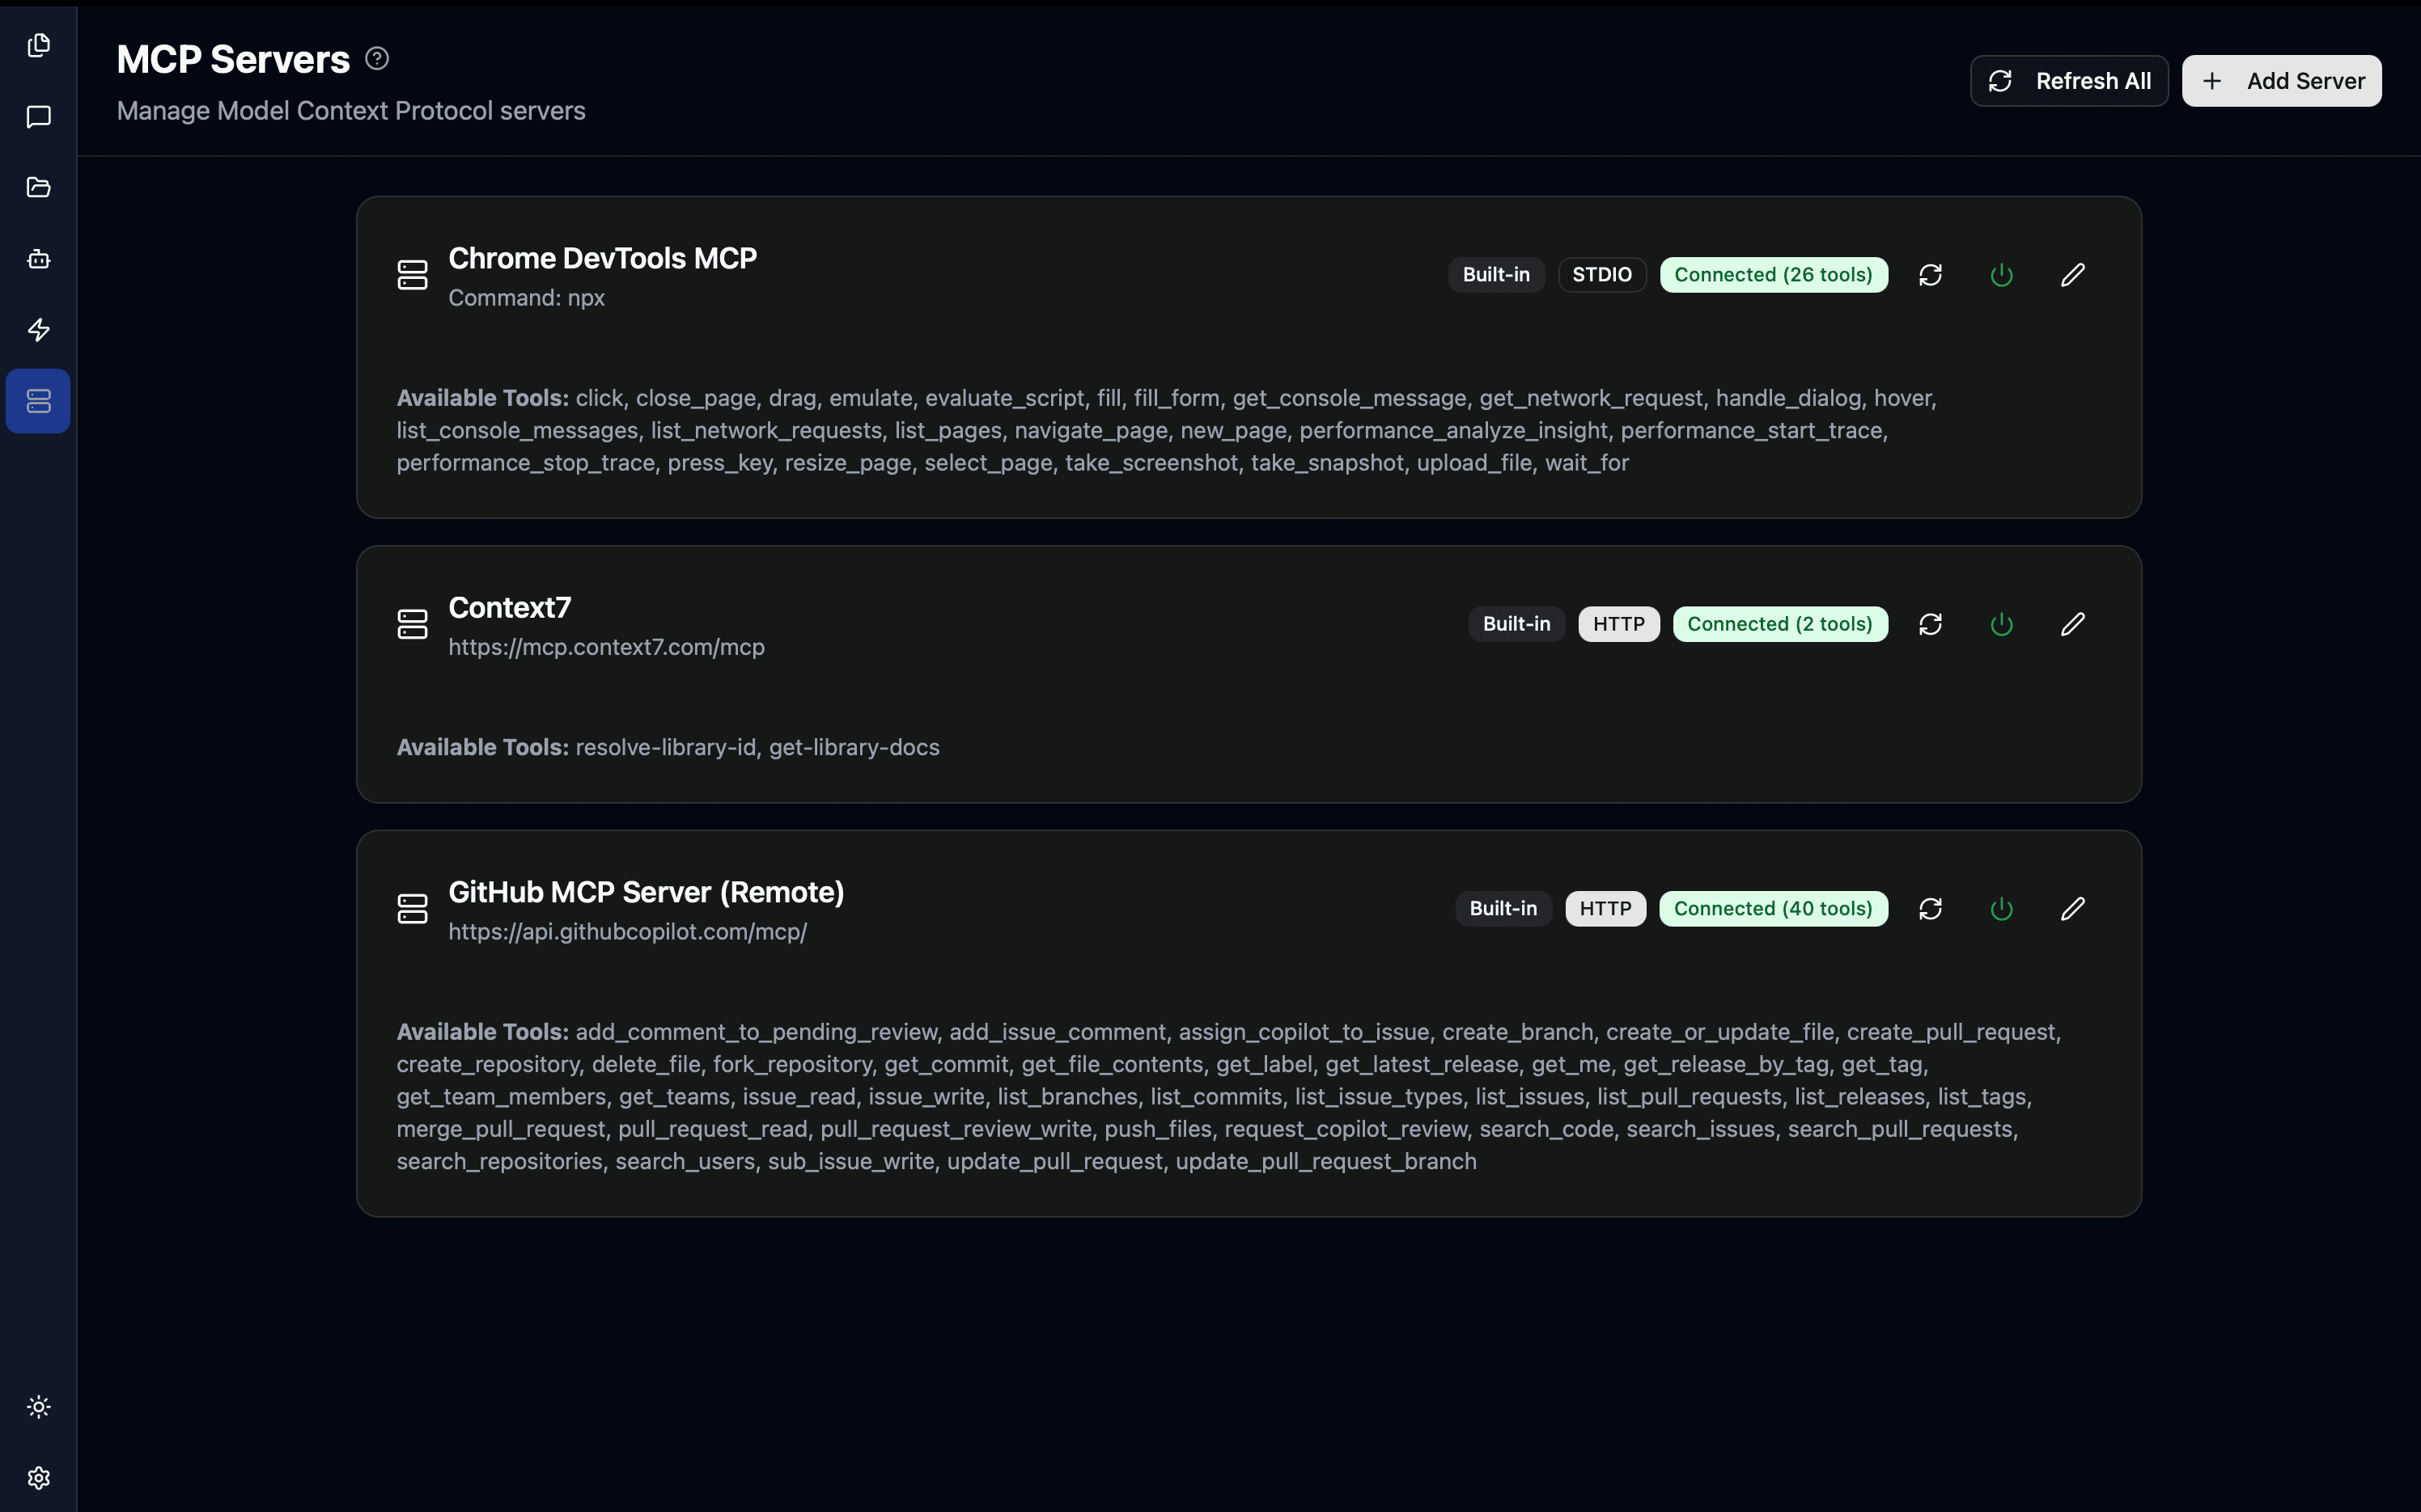Select the agent robot icon in sidebar
This screenshot has width=2421, height=1512.
click(38, 259)
